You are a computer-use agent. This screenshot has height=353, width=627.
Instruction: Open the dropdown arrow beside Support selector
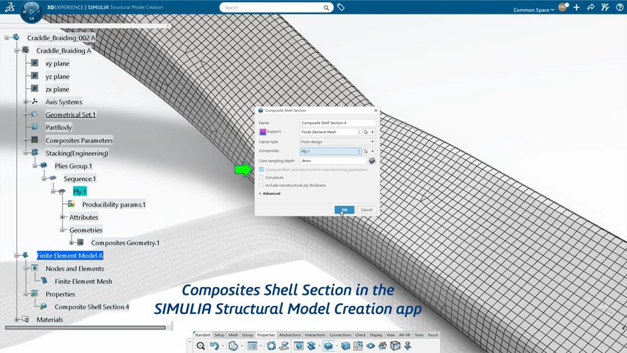[373, 132]
